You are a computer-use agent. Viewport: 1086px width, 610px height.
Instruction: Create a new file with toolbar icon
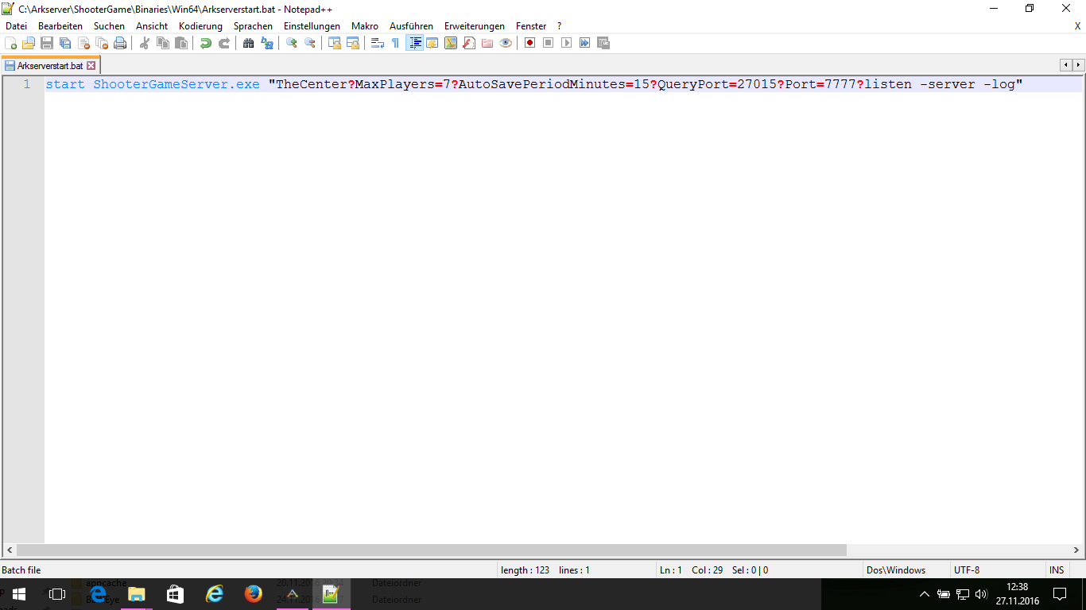point(10,43)
